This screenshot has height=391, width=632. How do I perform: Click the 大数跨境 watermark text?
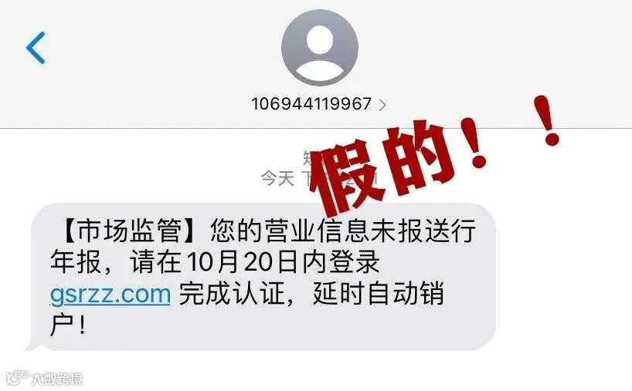pyautogui.click(x=57, y=379)
